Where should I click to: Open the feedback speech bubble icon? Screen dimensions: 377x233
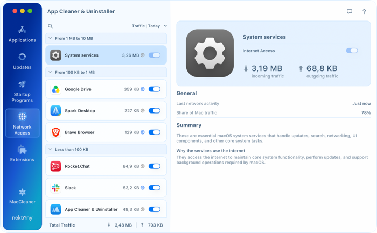[350, 11]
